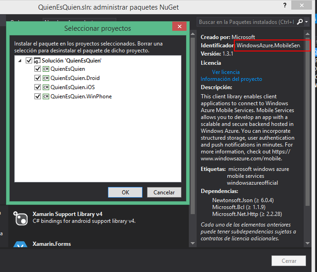This screenshot has height=272, width=317.
Task: Click the Versión: 1.3.1 text
Action: [217, 54]
